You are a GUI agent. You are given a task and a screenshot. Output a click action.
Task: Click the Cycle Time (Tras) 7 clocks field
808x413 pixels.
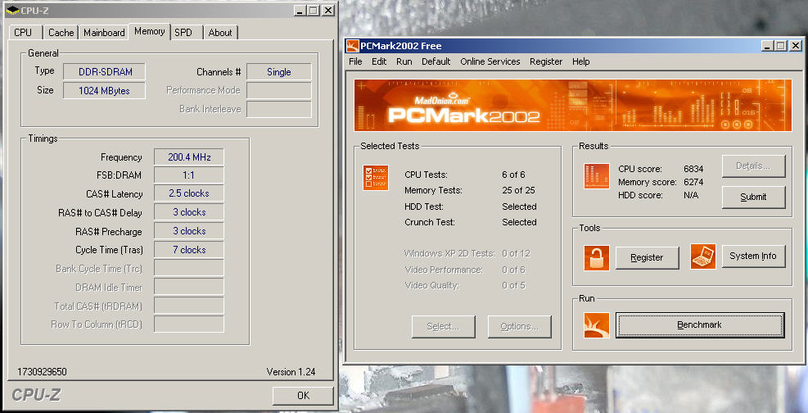pos(188,250)
